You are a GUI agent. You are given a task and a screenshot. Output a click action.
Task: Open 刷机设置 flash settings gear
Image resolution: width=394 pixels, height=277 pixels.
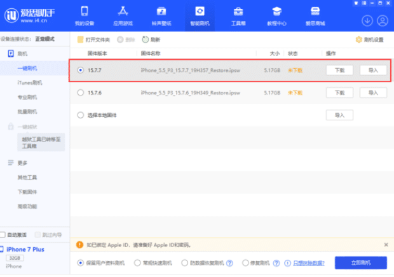tap(369, 39)
